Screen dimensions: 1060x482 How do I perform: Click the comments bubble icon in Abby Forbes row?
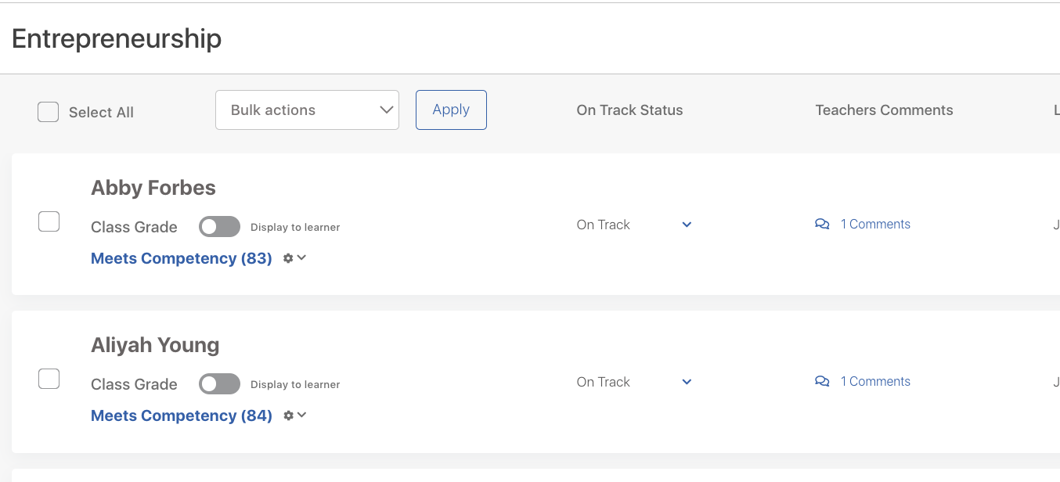coord(822,225)
